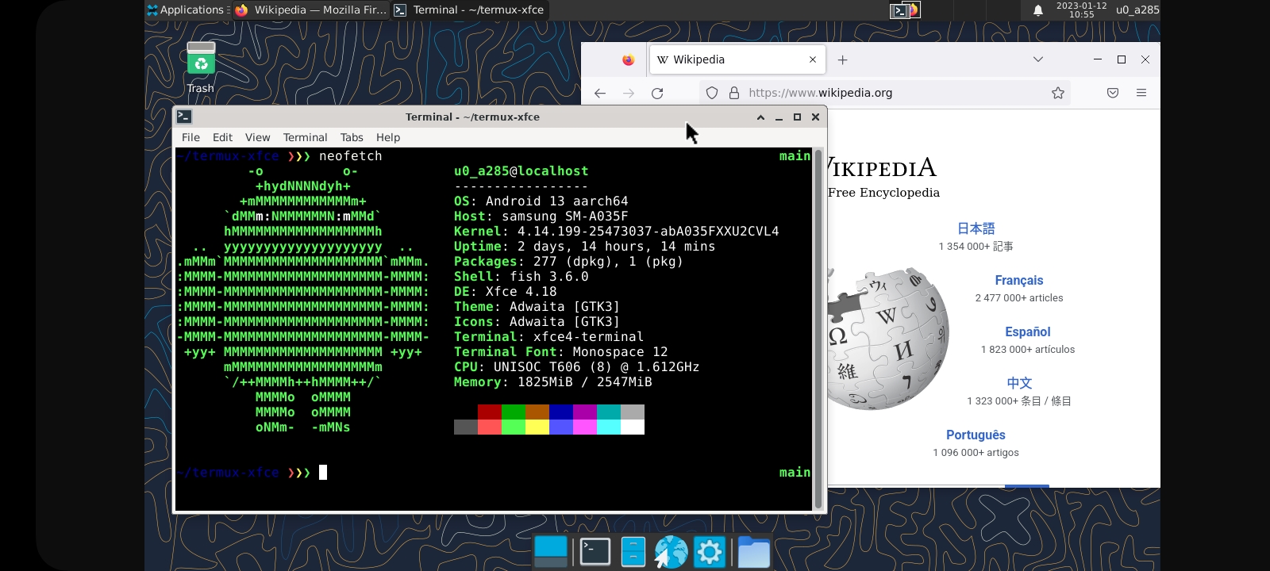Click the 'Uptime: 2 days' line

point(584,247)
